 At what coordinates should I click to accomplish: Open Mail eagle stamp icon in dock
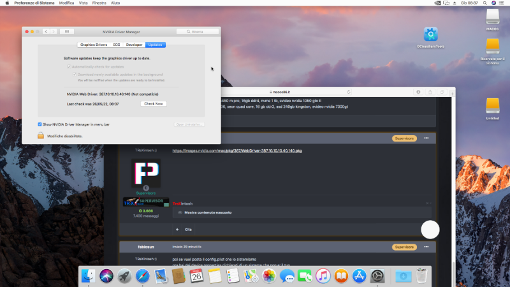[x=161, y=276]
